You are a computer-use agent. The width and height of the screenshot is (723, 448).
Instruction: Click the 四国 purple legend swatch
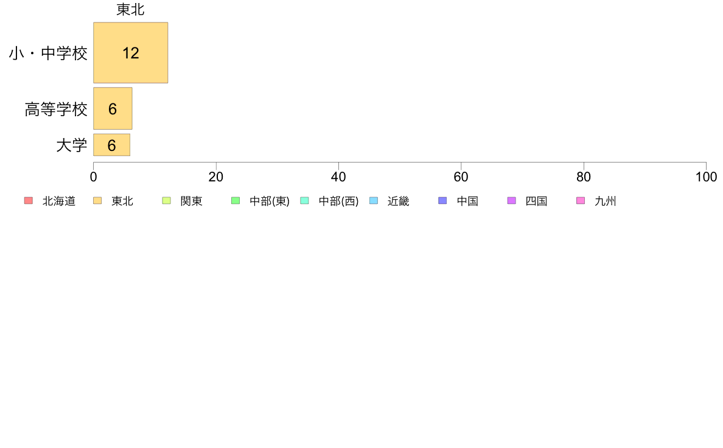coord(511,201)
